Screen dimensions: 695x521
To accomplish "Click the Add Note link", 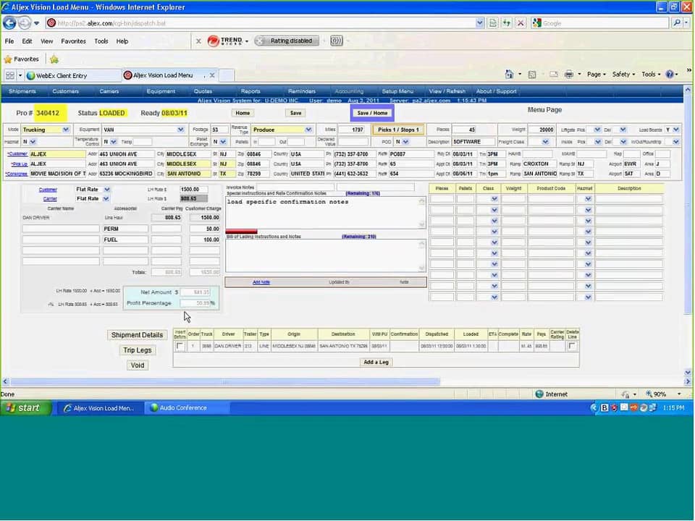I will (261, 282).
